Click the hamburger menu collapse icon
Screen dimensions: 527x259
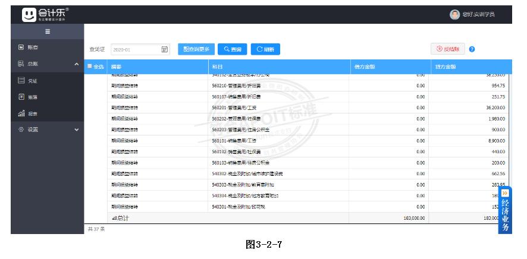pyautogui.click(x=48, y=31)
